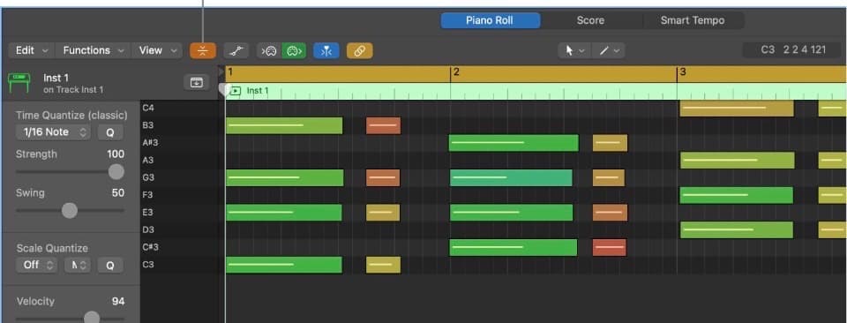Select the long C3 note in bar 1
The height and width of the screenshot is (323, 847).
pos(284,266)
